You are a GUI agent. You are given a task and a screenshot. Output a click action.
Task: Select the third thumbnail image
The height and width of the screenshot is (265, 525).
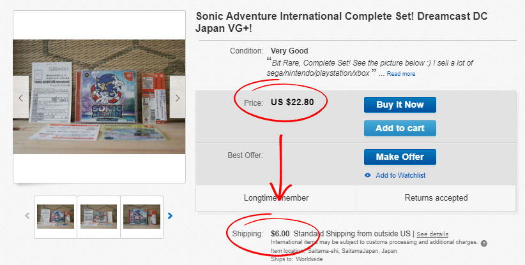pos(141,217)
